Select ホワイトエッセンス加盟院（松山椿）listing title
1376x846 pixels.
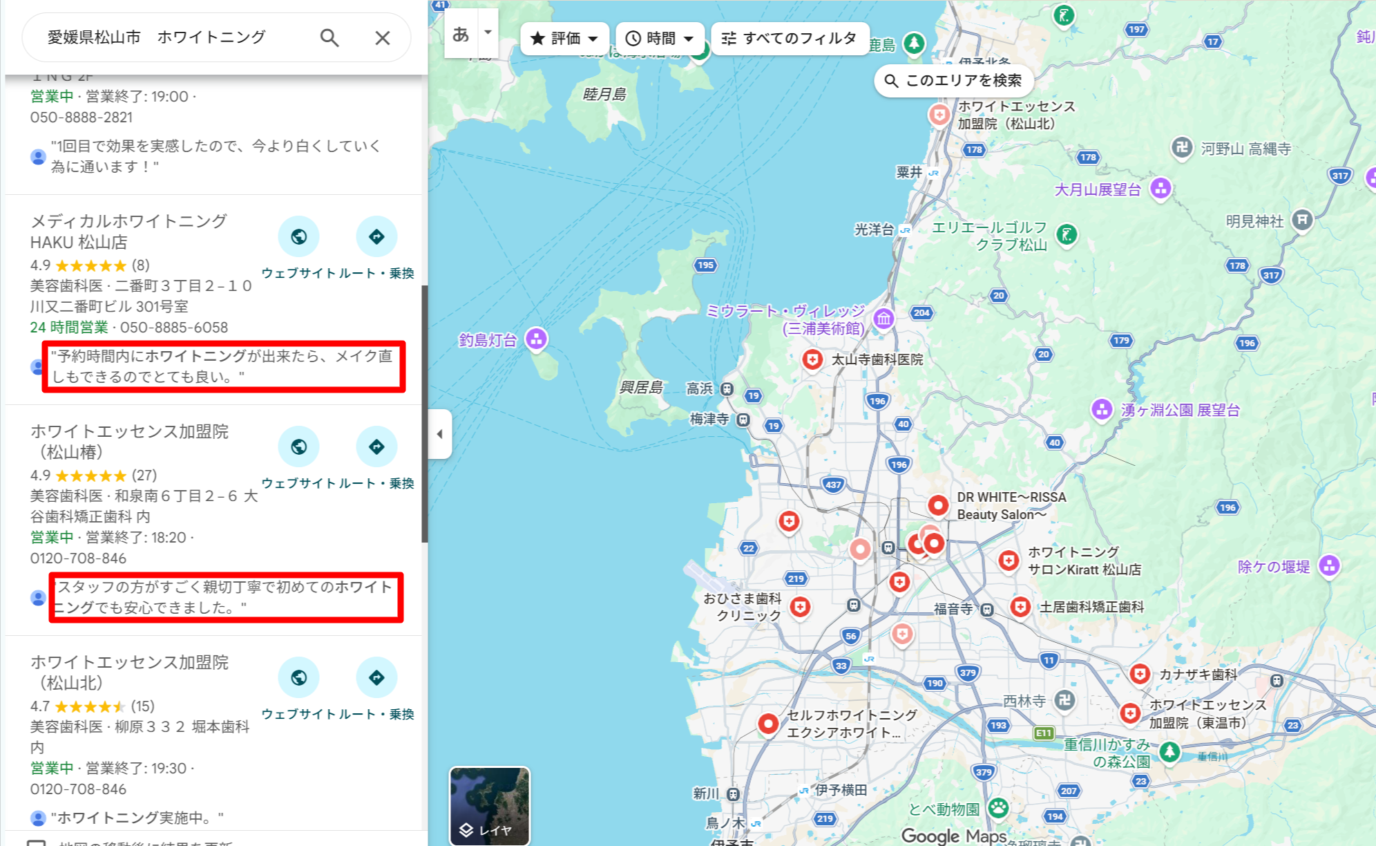pyautogui.click(x=129, y=442)
